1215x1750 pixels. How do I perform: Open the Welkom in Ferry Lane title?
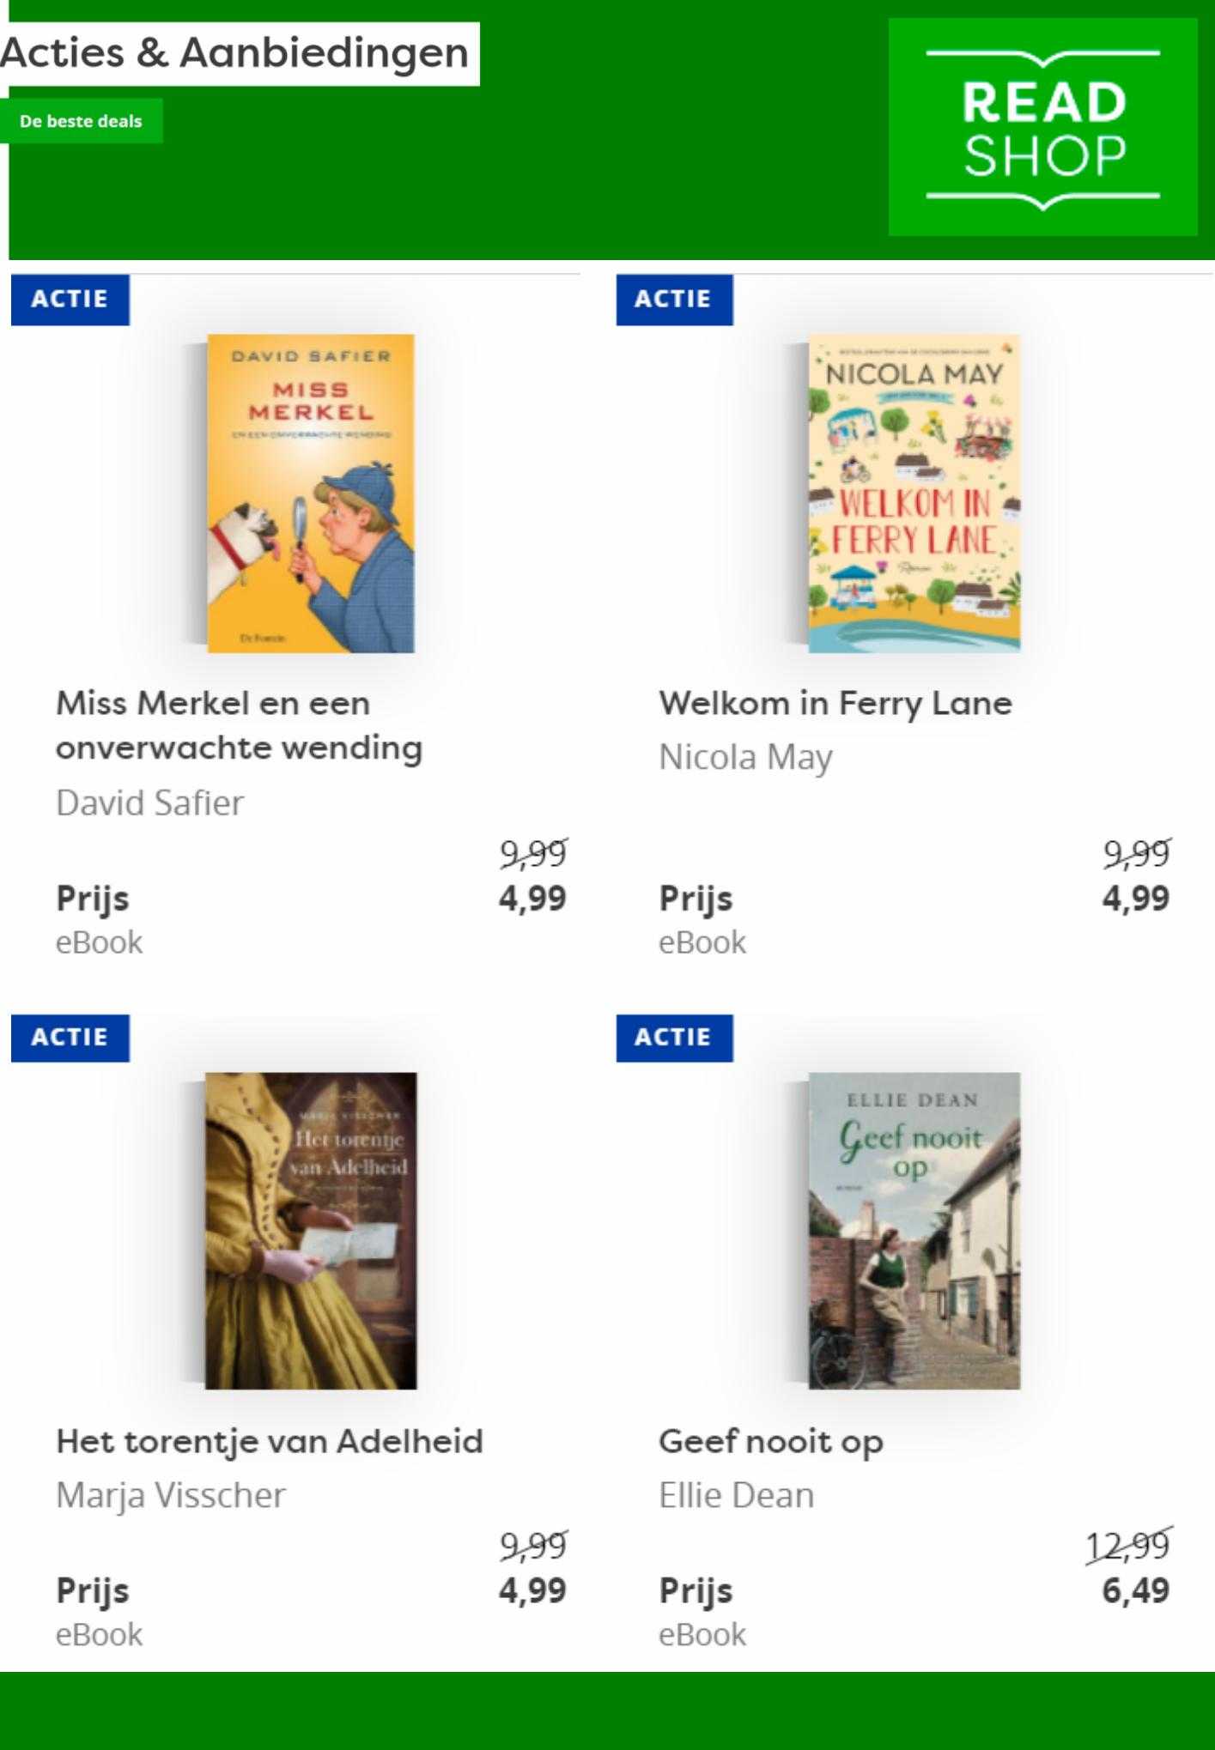pyautogui.click(x=835, y=704)
